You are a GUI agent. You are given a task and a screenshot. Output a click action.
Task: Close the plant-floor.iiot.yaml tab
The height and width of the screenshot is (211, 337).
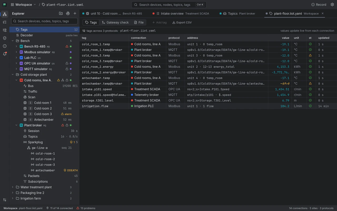(x=323, y=13)
